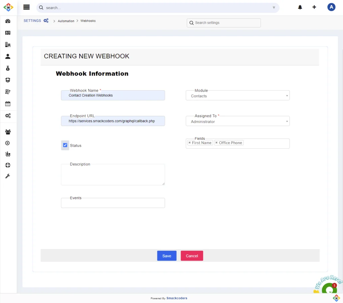This screenshot has width=343, height=303.
Task: Select the Webhooks breadcrumb entry
Action: click(88, 21)
